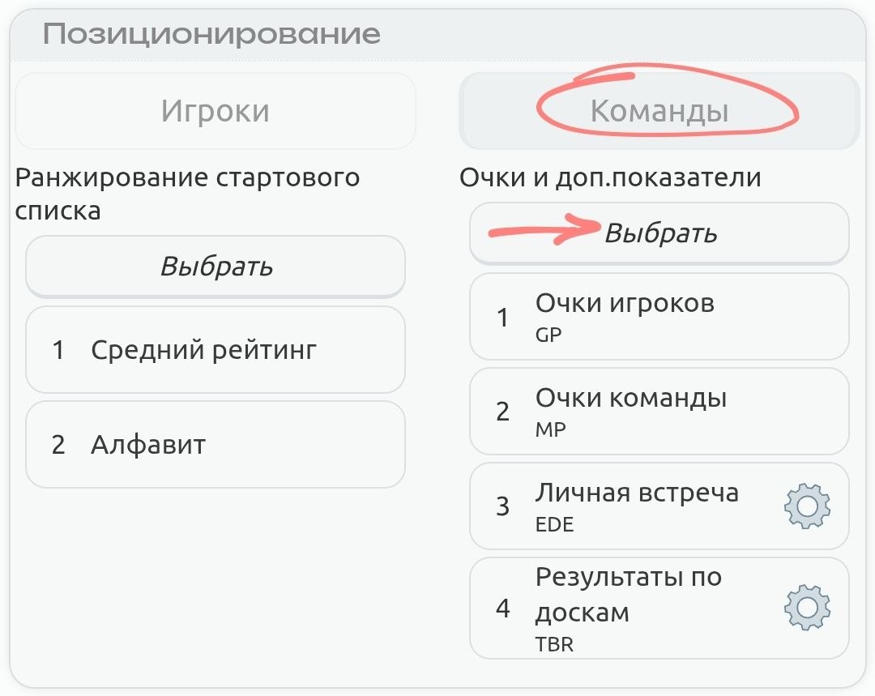Click the MP abbreviation label

(550, 429)
